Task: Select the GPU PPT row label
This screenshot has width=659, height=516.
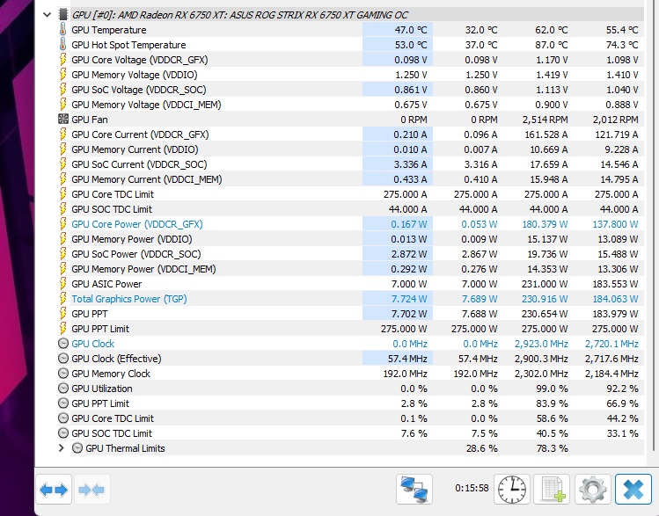Action: pos(90,314)
